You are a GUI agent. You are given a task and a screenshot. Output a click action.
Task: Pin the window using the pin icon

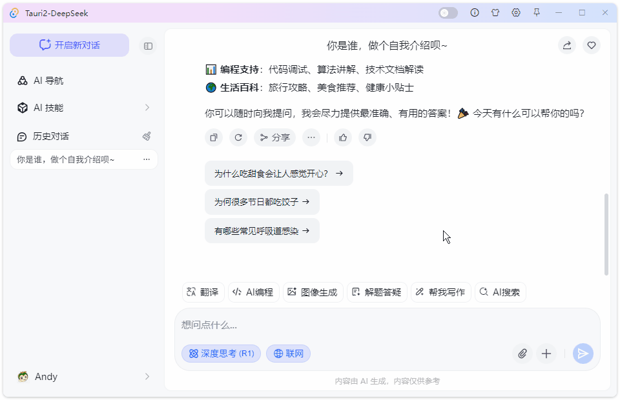click(x=537, y=12)
